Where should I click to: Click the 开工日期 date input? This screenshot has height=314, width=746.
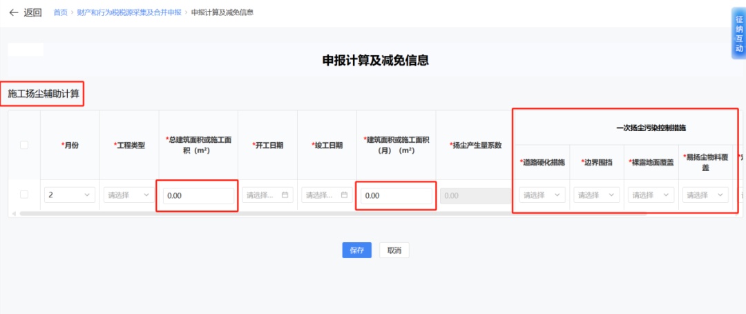pyautogui.click(x=262, y=195)
